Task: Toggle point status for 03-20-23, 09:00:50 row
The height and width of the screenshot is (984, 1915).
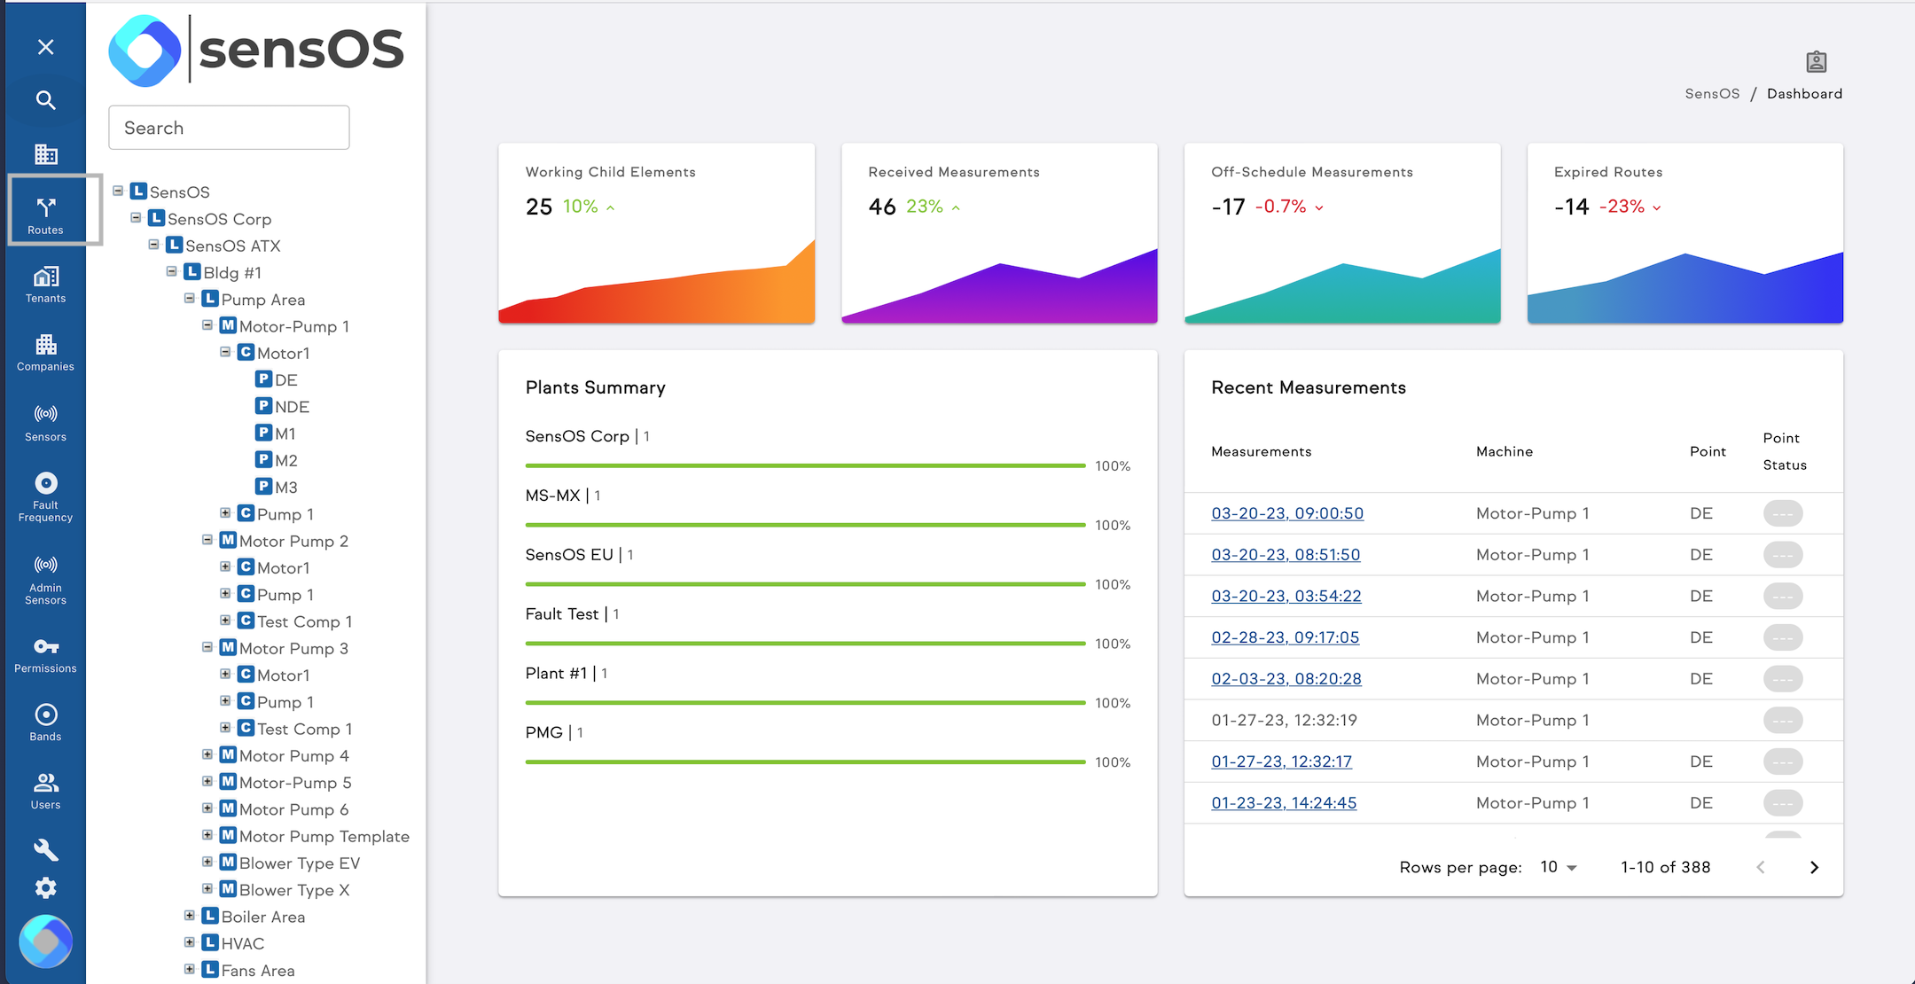Action: pyautogui.click(x=1783, y=513)
